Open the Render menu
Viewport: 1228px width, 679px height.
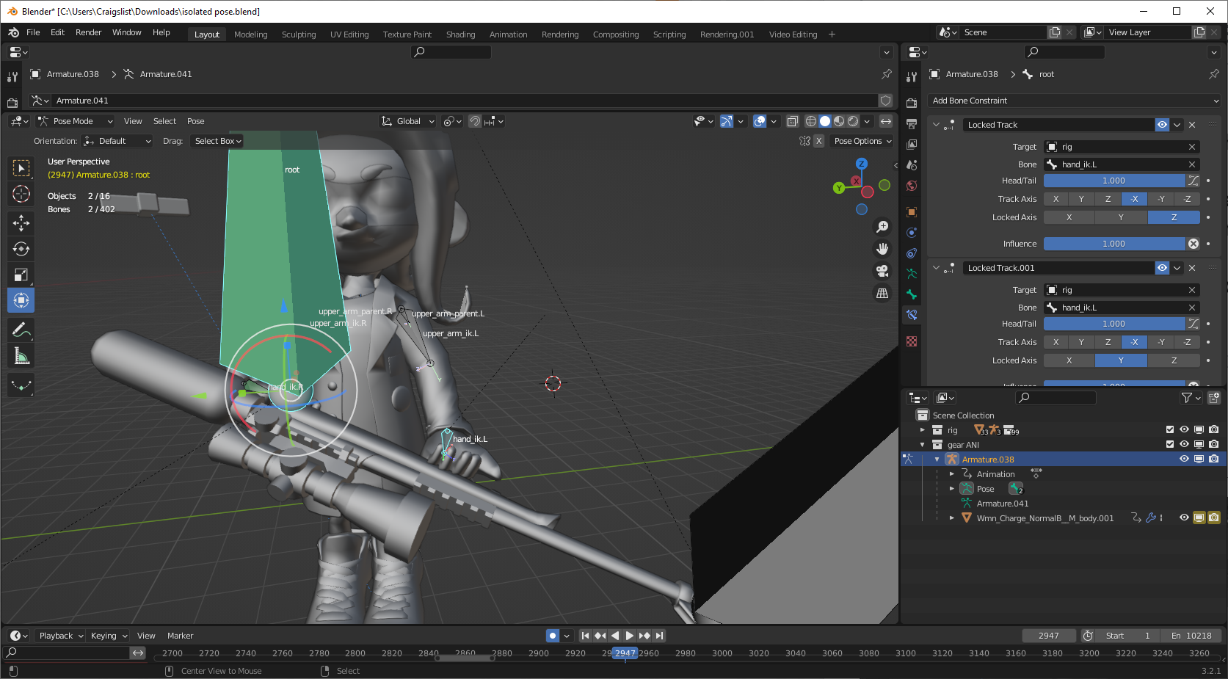pos(89,32)
